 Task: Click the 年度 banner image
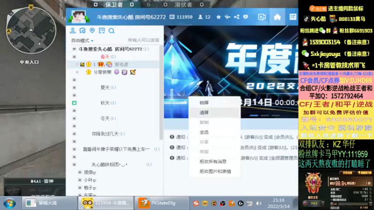click(231, 71)
